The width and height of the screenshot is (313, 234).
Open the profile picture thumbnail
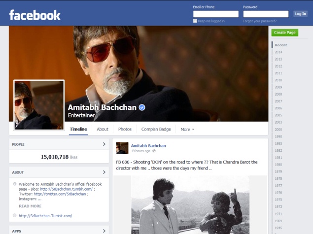pos(39,105)
